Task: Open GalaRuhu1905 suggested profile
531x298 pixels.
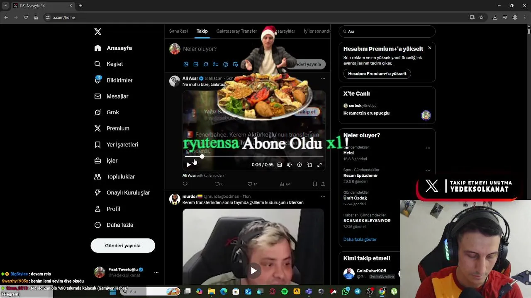Action: click(x=371, y=271)
